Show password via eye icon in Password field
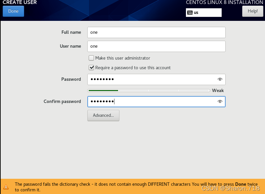 [x=220, y=79]
